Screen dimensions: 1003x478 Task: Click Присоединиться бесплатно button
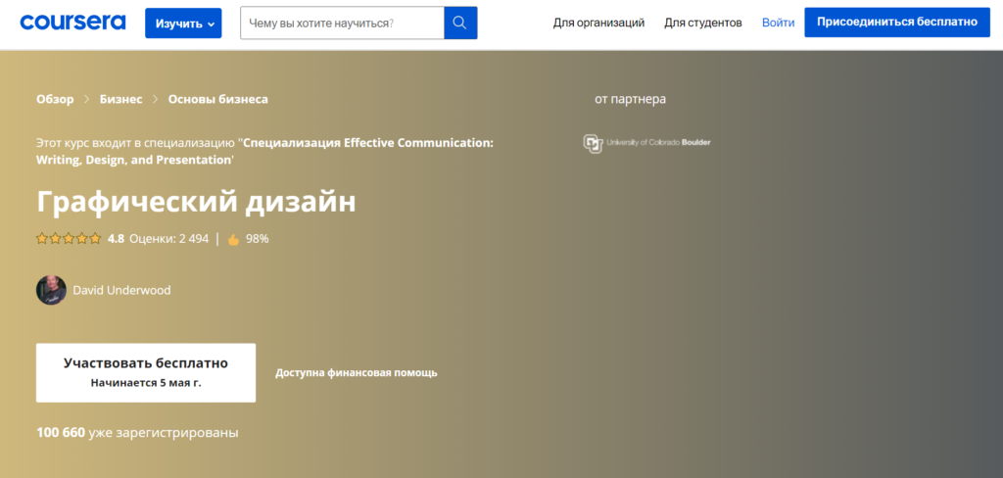click(x=897, y=23)
